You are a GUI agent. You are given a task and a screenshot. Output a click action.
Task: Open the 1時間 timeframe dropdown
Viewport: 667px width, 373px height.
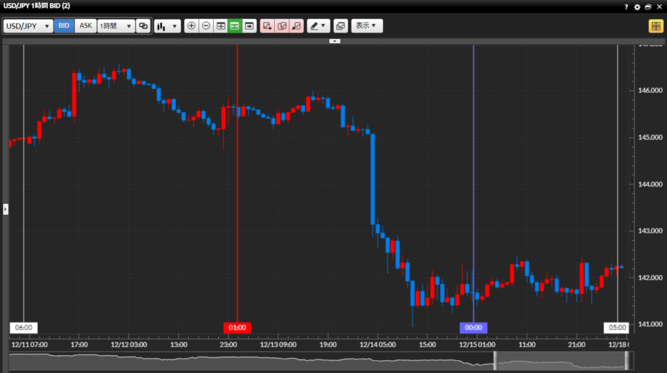pos(115,26)
